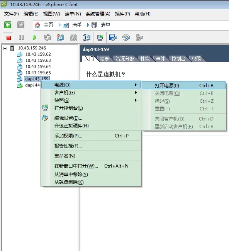Switch to the 资源分配 tab
Screen dimensions: 229x251
click(x=125, y=59)
